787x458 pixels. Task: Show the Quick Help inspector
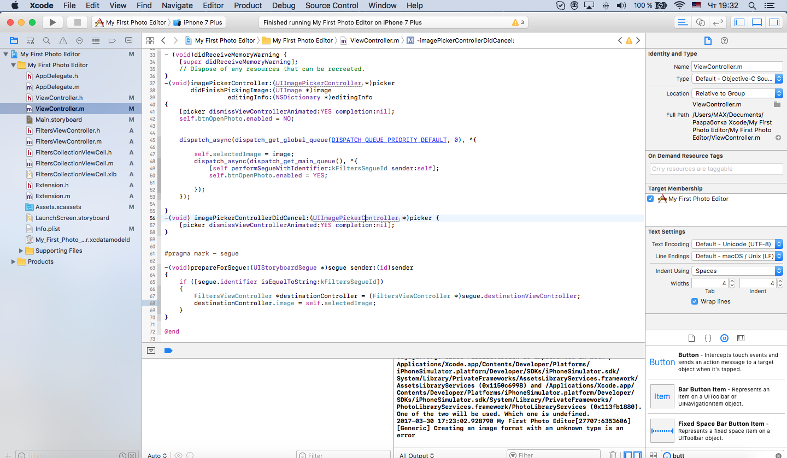tap(724, 41)
